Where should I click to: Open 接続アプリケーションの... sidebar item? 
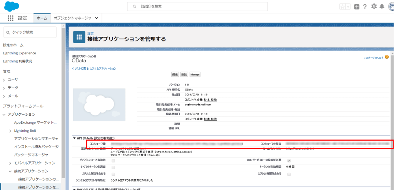(x=38, y=179)
